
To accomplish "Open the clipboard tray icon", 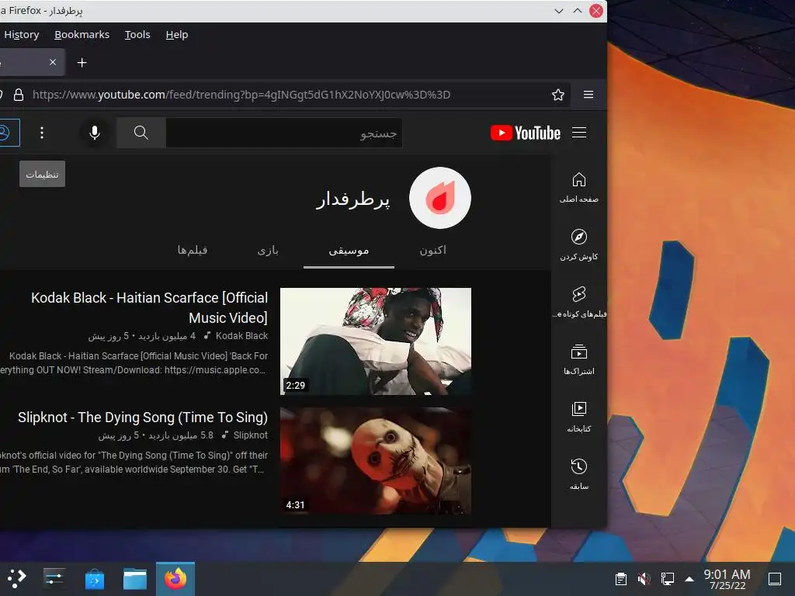I will coord(620,579).
